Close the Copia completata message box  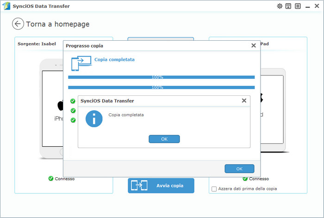point(244,100)
